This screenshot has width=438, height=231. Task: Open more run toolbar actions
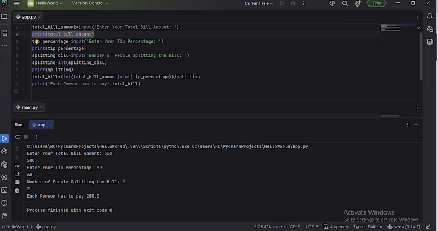click(x=36, y=137)
